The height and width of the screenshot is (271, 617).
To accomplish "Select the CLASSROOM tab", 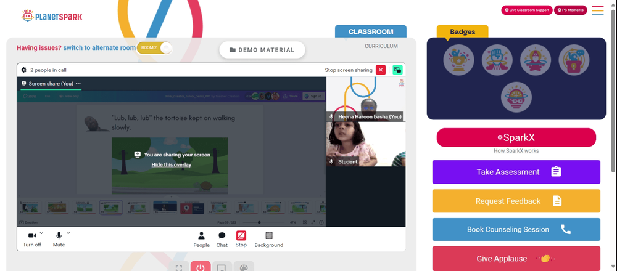I will (x=371, y=32).
